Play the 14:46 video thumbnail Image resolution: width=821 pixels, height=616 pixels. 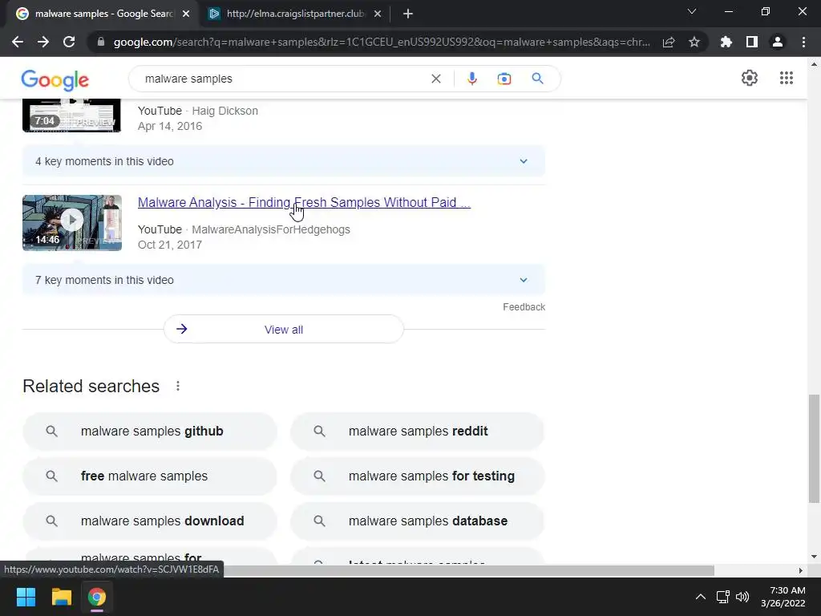click(x=72, y=223)
